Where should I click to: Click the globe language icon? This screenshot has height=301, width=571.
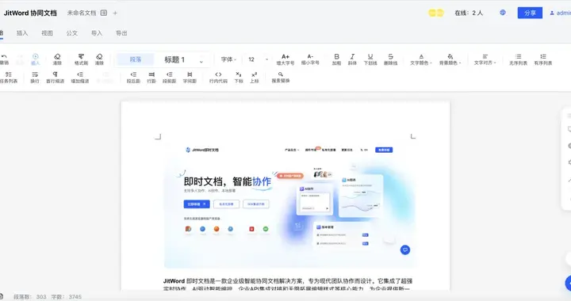503,13
